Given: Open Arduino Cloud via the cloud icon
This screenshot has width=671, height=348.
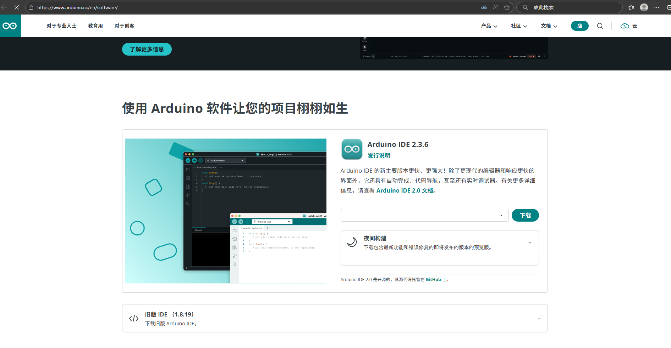Looking at the screenshot, I should [x=625, y=26].
